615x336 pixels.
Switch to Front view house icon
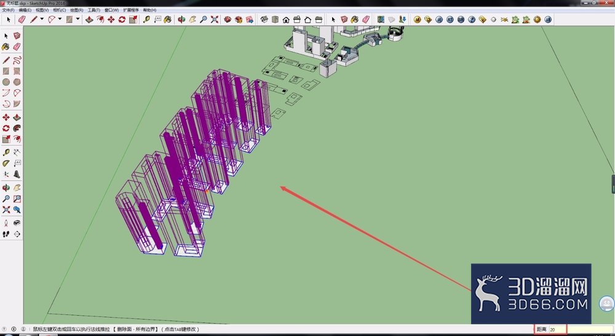[x=286, y=19]
